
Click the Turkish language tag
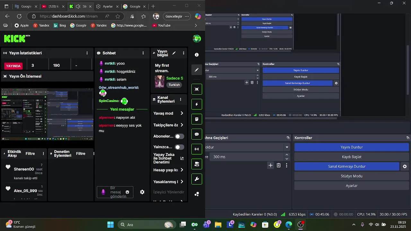[174, 85]
